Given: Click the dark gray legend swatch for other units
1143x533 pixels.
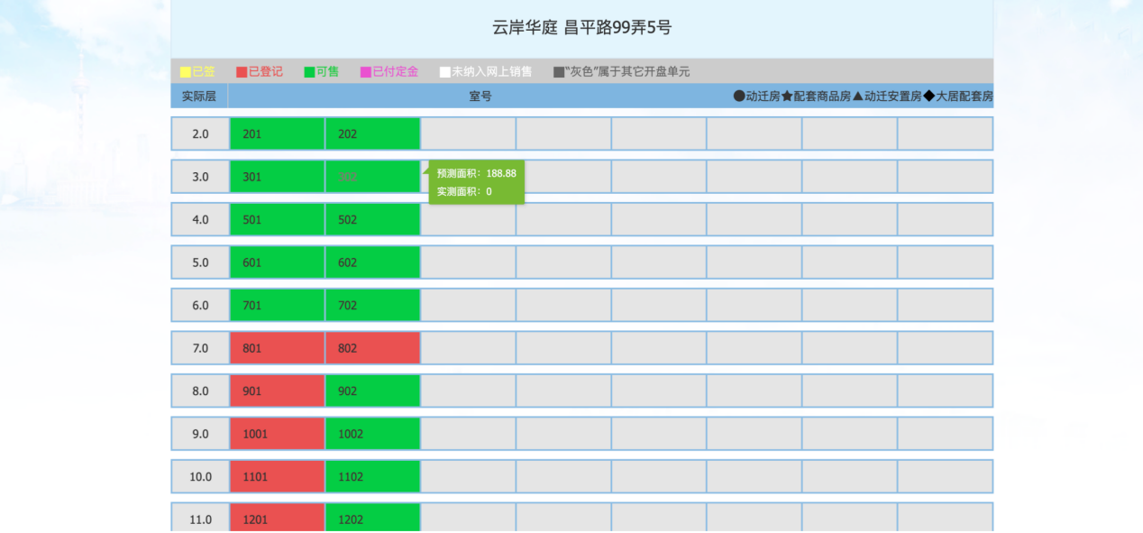Looking at the screenshot, I should tap(559, 72).
